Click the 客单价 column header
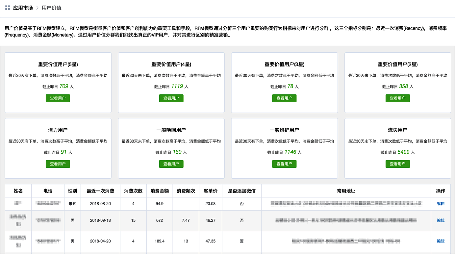This screenshot has height=254, width=455. pyautogui.click(x=210, y=191)
